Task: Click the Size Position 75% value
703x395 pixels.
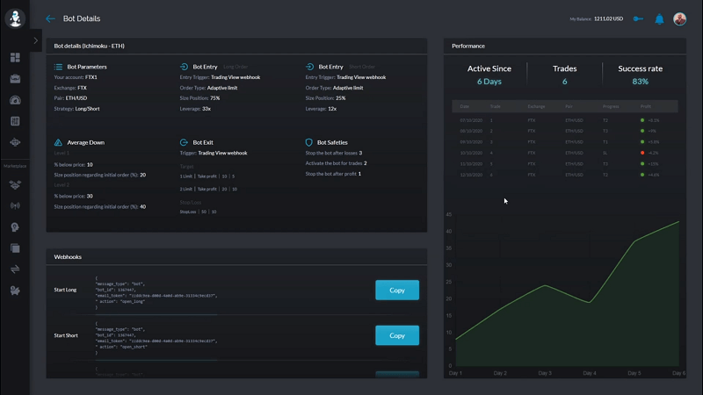Action: pyautogui.click(x=214, y=98)
